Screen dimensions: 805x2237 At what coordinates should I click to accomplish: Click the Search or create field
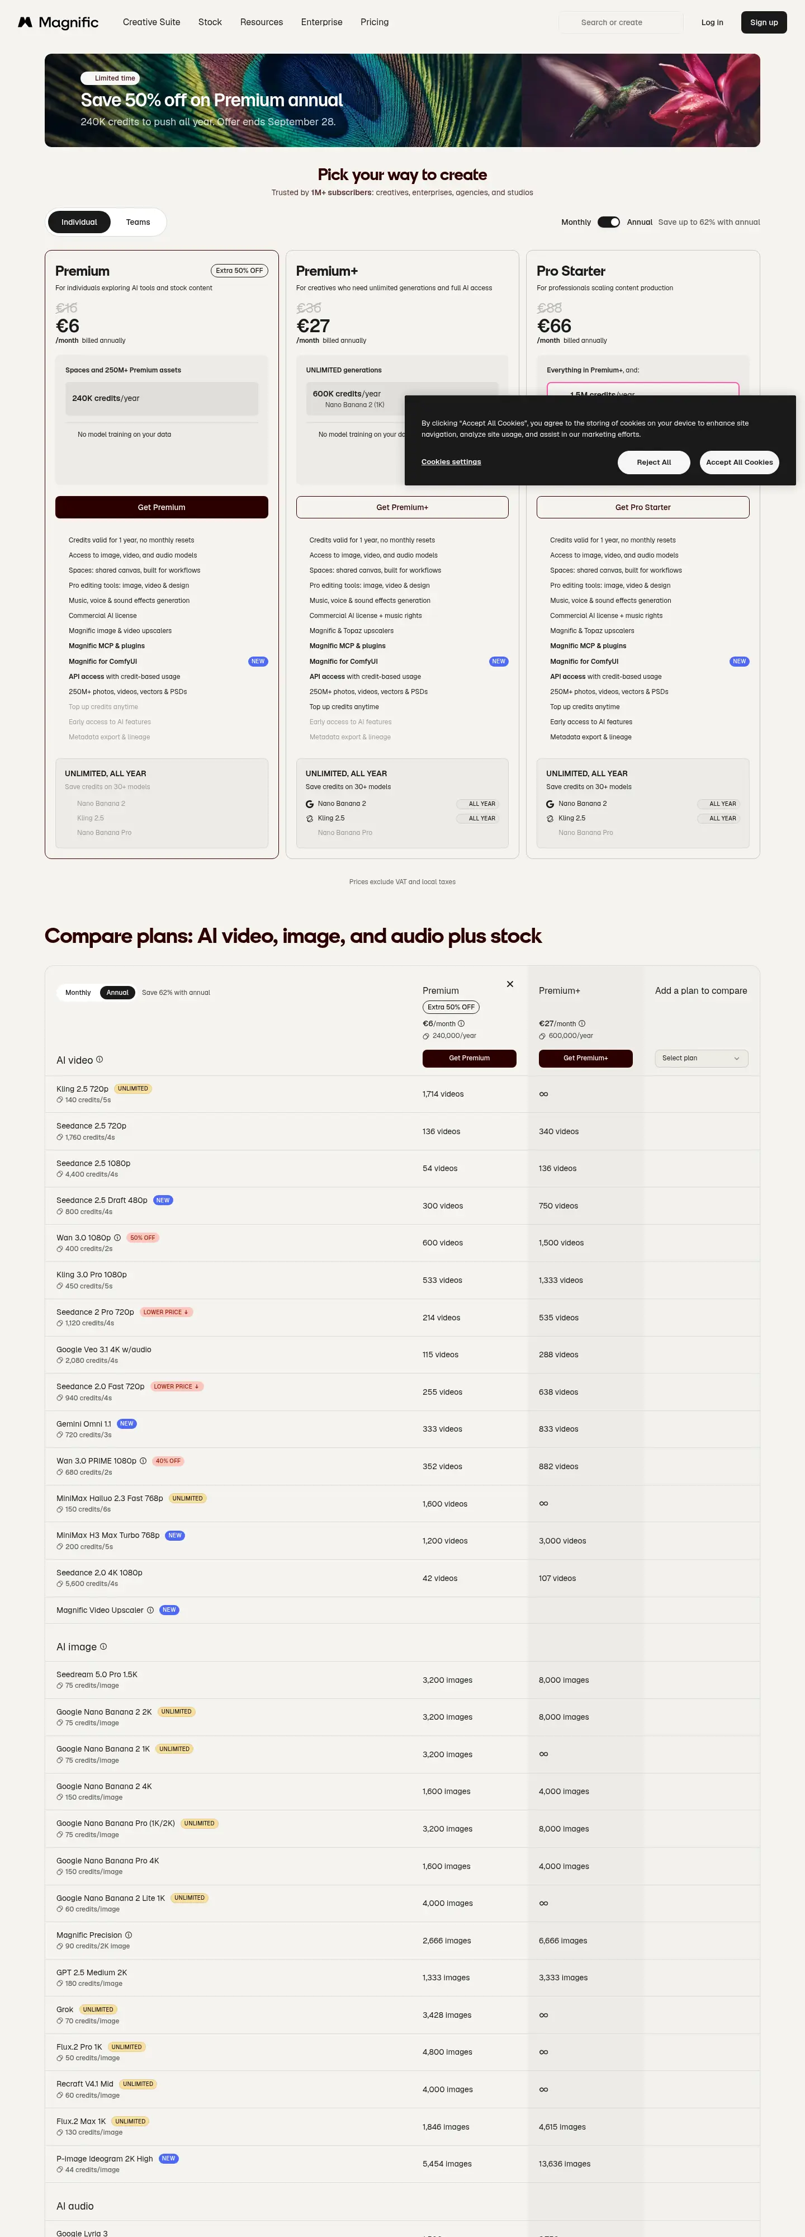pos(621,22)
